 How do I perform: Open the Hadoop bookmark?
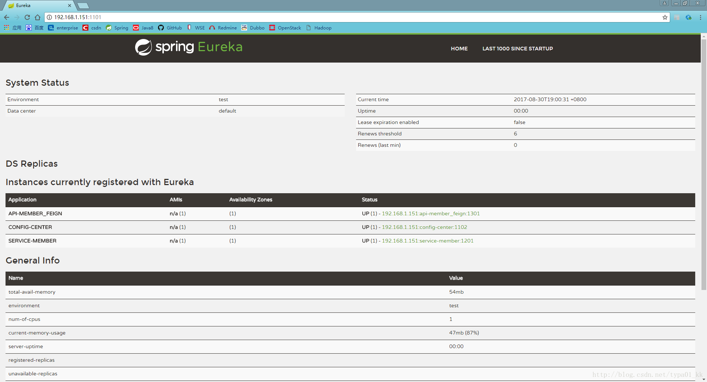point(319,28)
